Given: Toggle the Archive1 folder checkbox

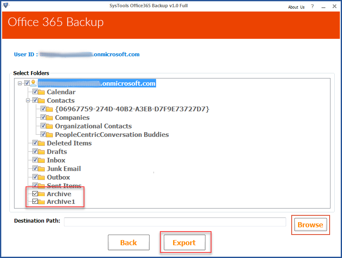Looking at the screenshot, I should 35,201.
